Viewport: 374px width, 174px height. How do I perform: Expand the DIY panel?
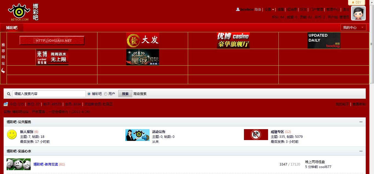click(356, 2)
